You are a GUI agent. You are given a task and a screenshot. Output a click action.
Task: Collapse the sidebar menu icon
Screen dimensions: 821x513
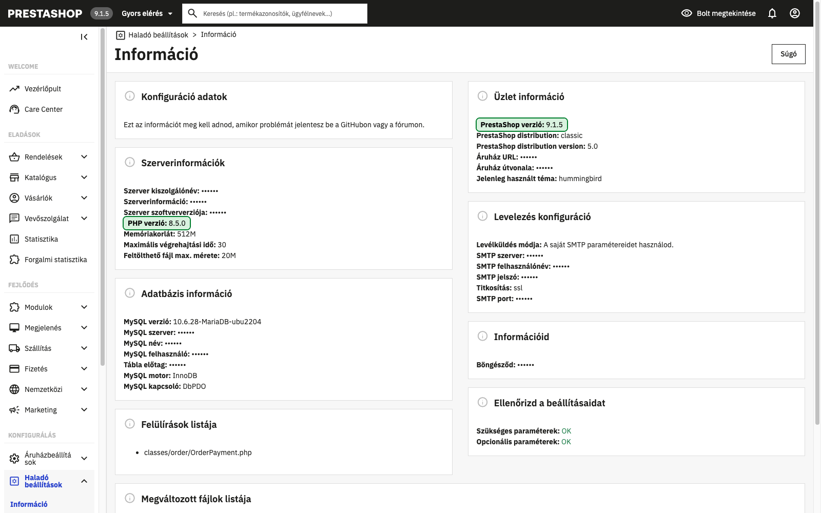84,37
